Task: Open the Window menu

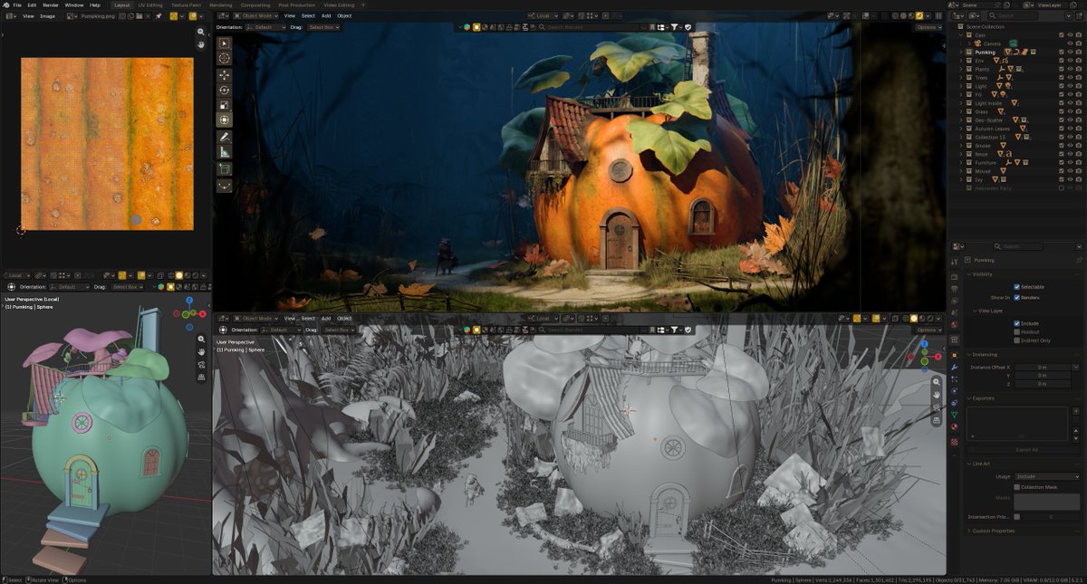Action: coord(74,5)
